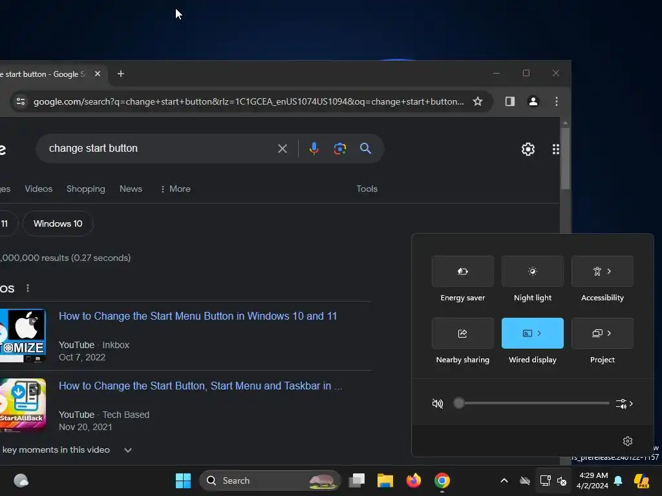Viewport: 662px width, 496px height.
Task: Switch to the Shopping results tab
Action: [x=86, y=189]
